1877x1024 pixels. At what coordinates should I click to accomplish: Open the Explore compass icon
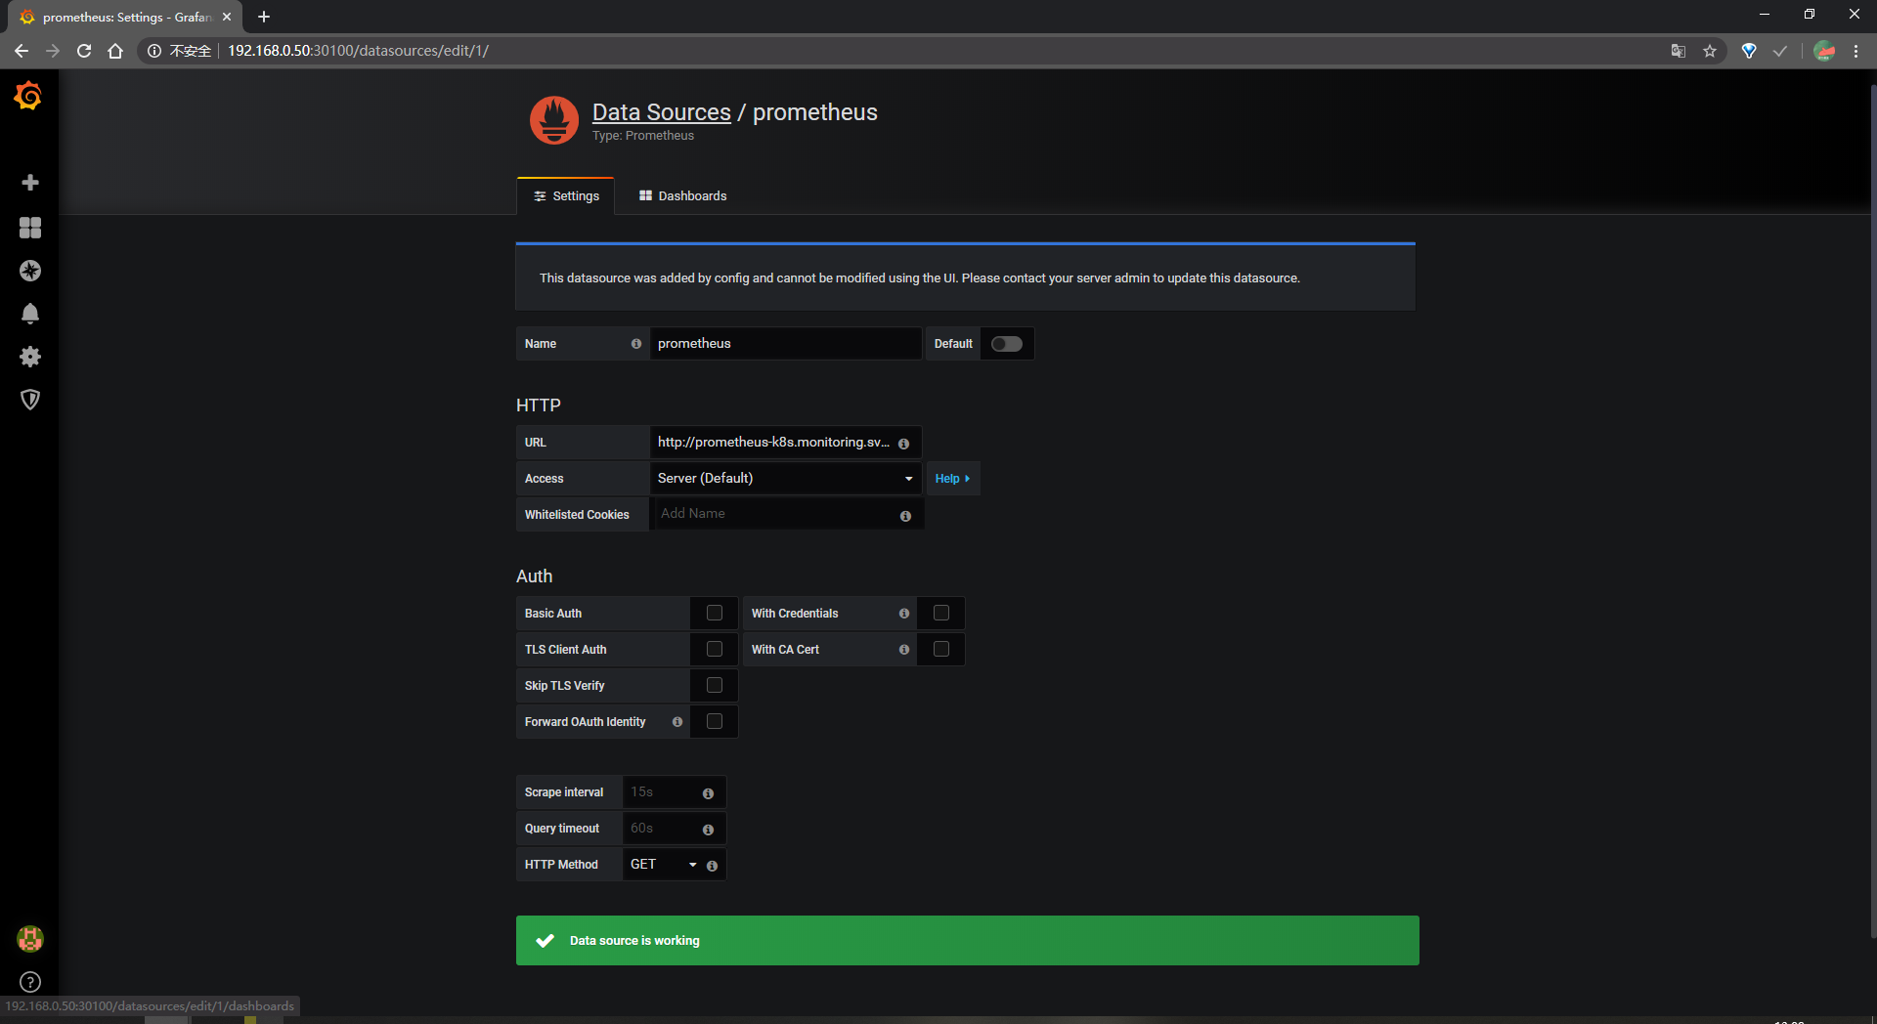pyautogui.click(x=30, y=271)
